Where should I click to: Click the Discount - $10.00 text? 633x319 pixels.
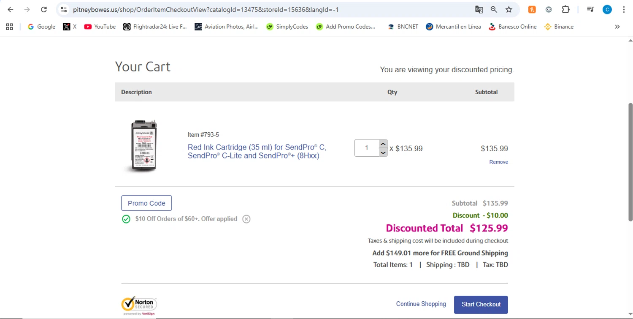(480, 215)
